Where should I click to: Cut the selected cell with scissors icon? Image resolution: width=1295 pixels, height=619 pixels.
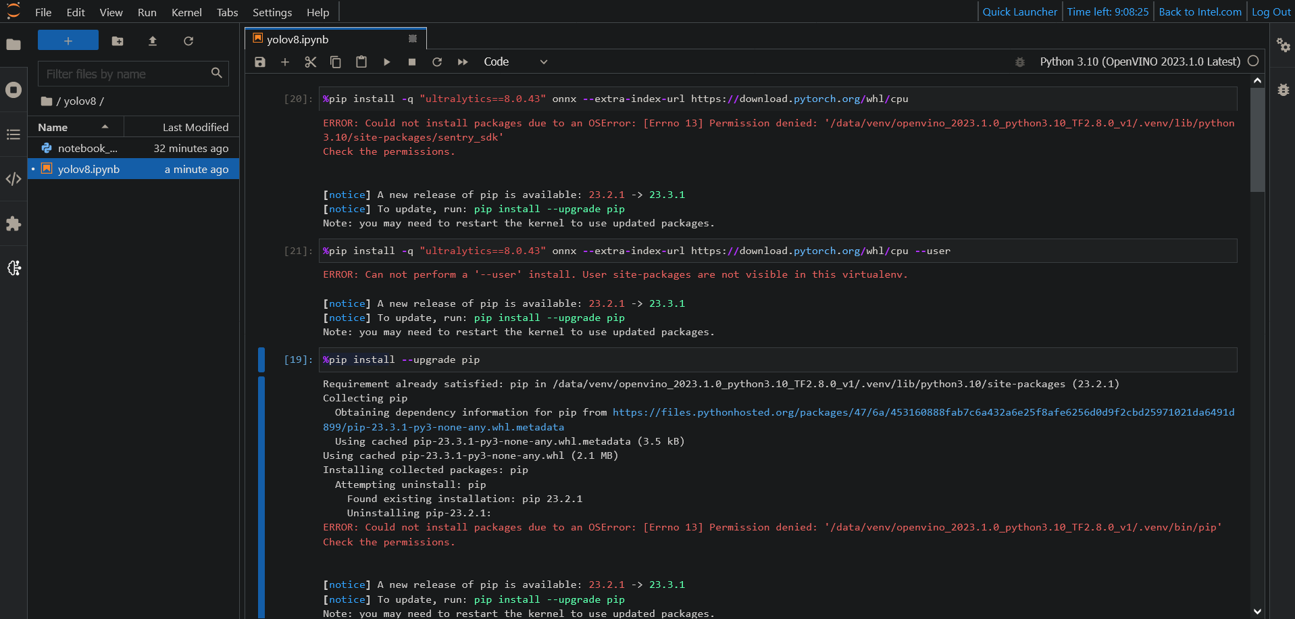coord(310,62)
